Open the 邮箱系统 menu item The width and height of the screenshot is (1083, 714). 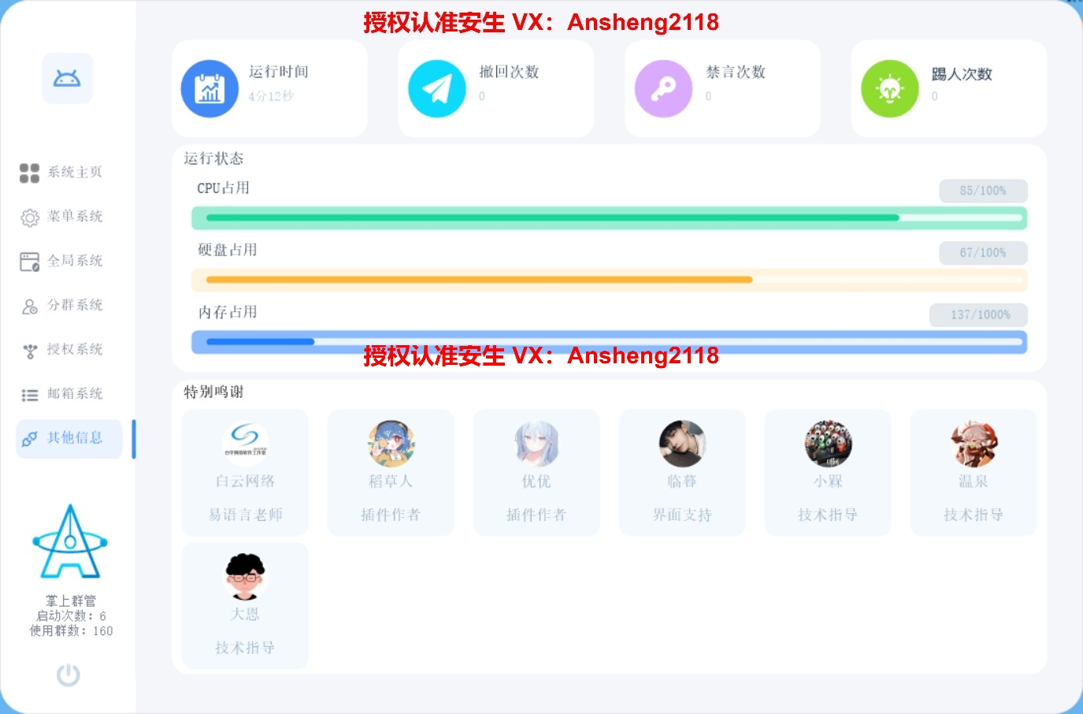point(61,394)
